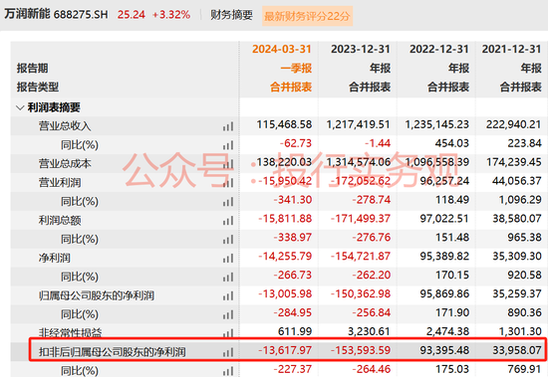
Task: Select the 2021-12-31 年报 column header
Action: (x=512, y=68)
